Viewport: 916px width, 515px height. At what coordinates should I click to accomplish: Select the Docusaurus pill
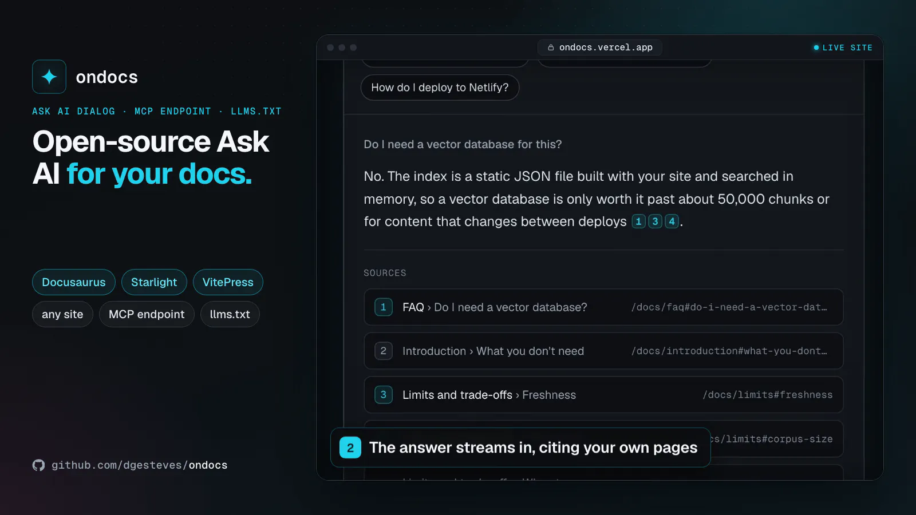[x=74, y=282]
